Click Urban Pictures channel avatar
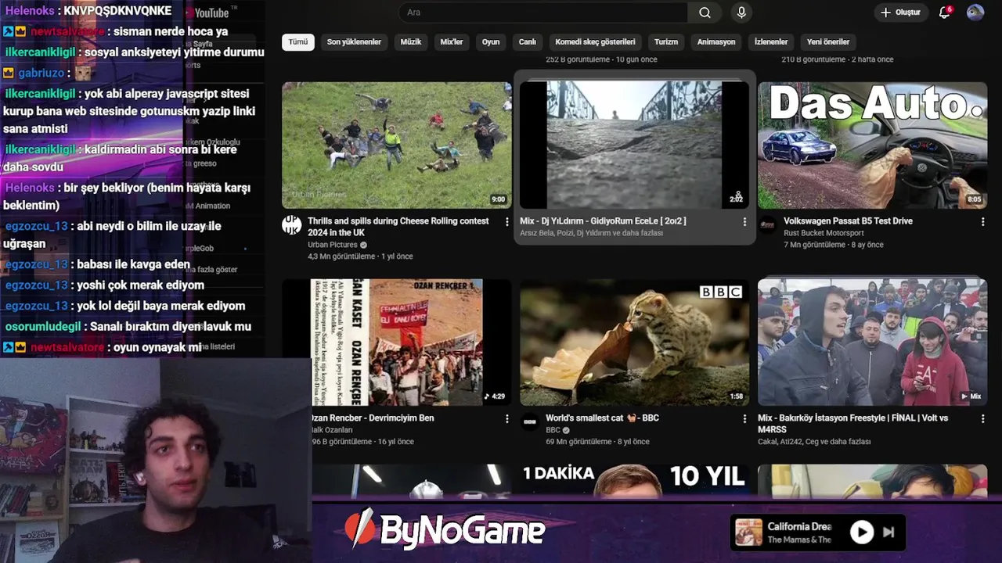Screen dimensions: 1002x563 (x=291, y=225)
